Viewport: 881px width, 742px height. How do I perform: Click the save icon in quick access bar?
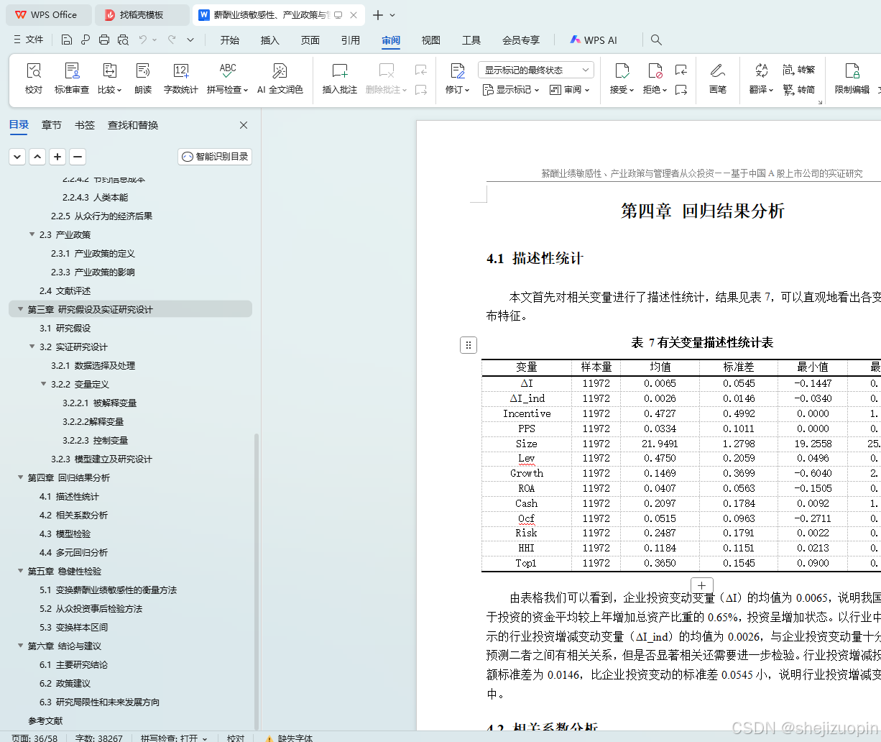(x=67, y=40)
